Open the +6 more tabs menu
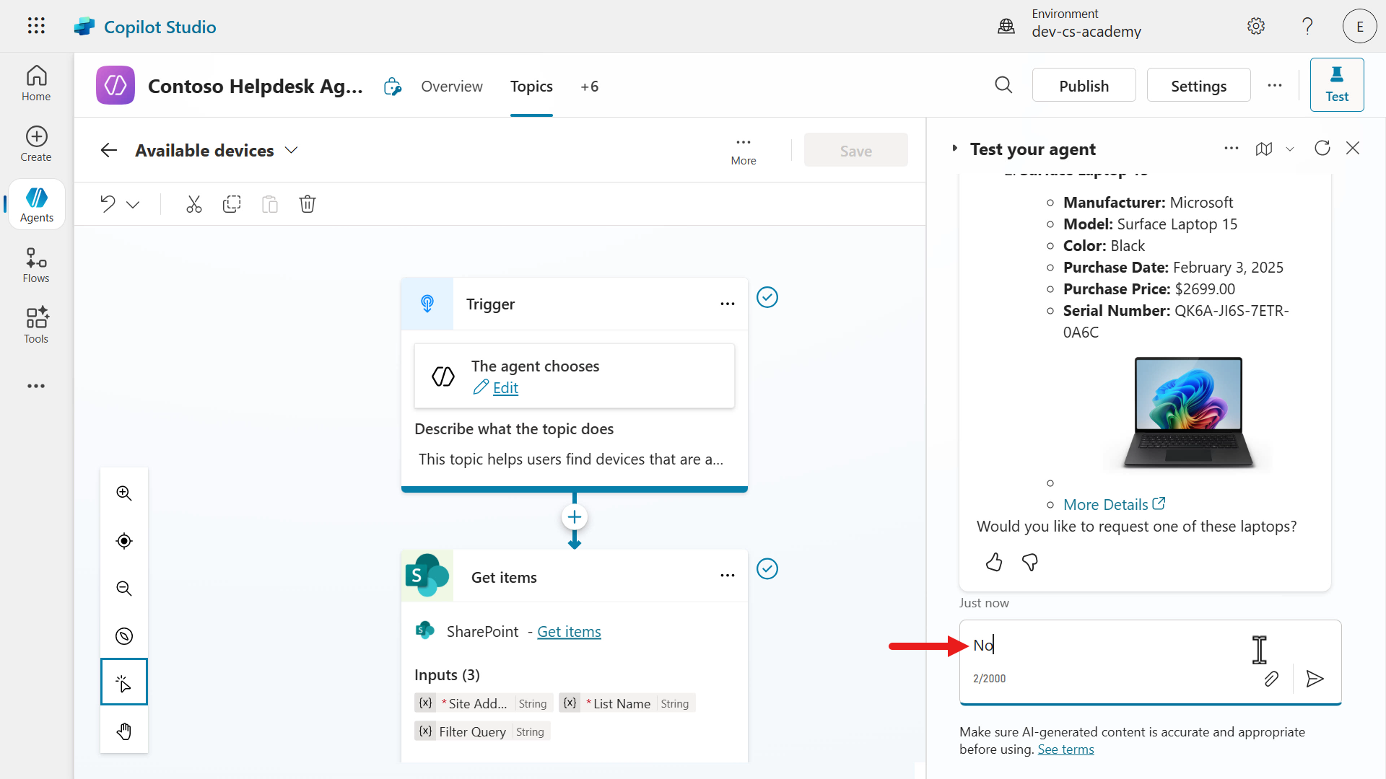 pos(589,87)
